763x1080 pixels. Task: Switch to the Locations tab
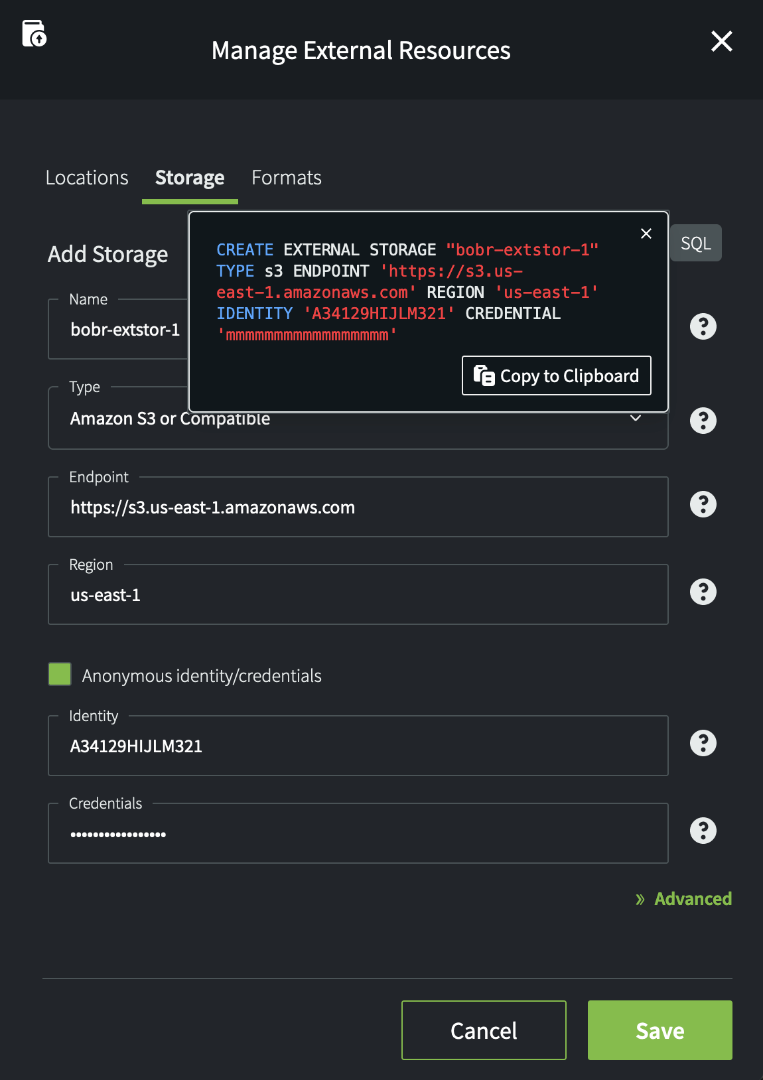(87, 178)
